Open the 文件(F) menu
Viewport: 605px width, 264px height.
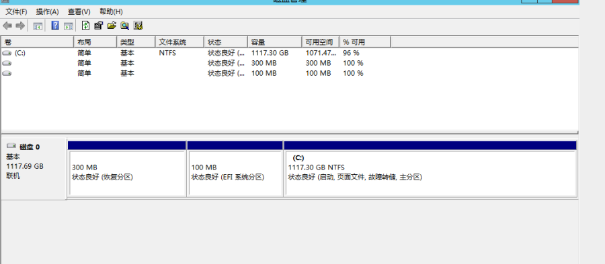pyautogui.click(x=16, y=11)
